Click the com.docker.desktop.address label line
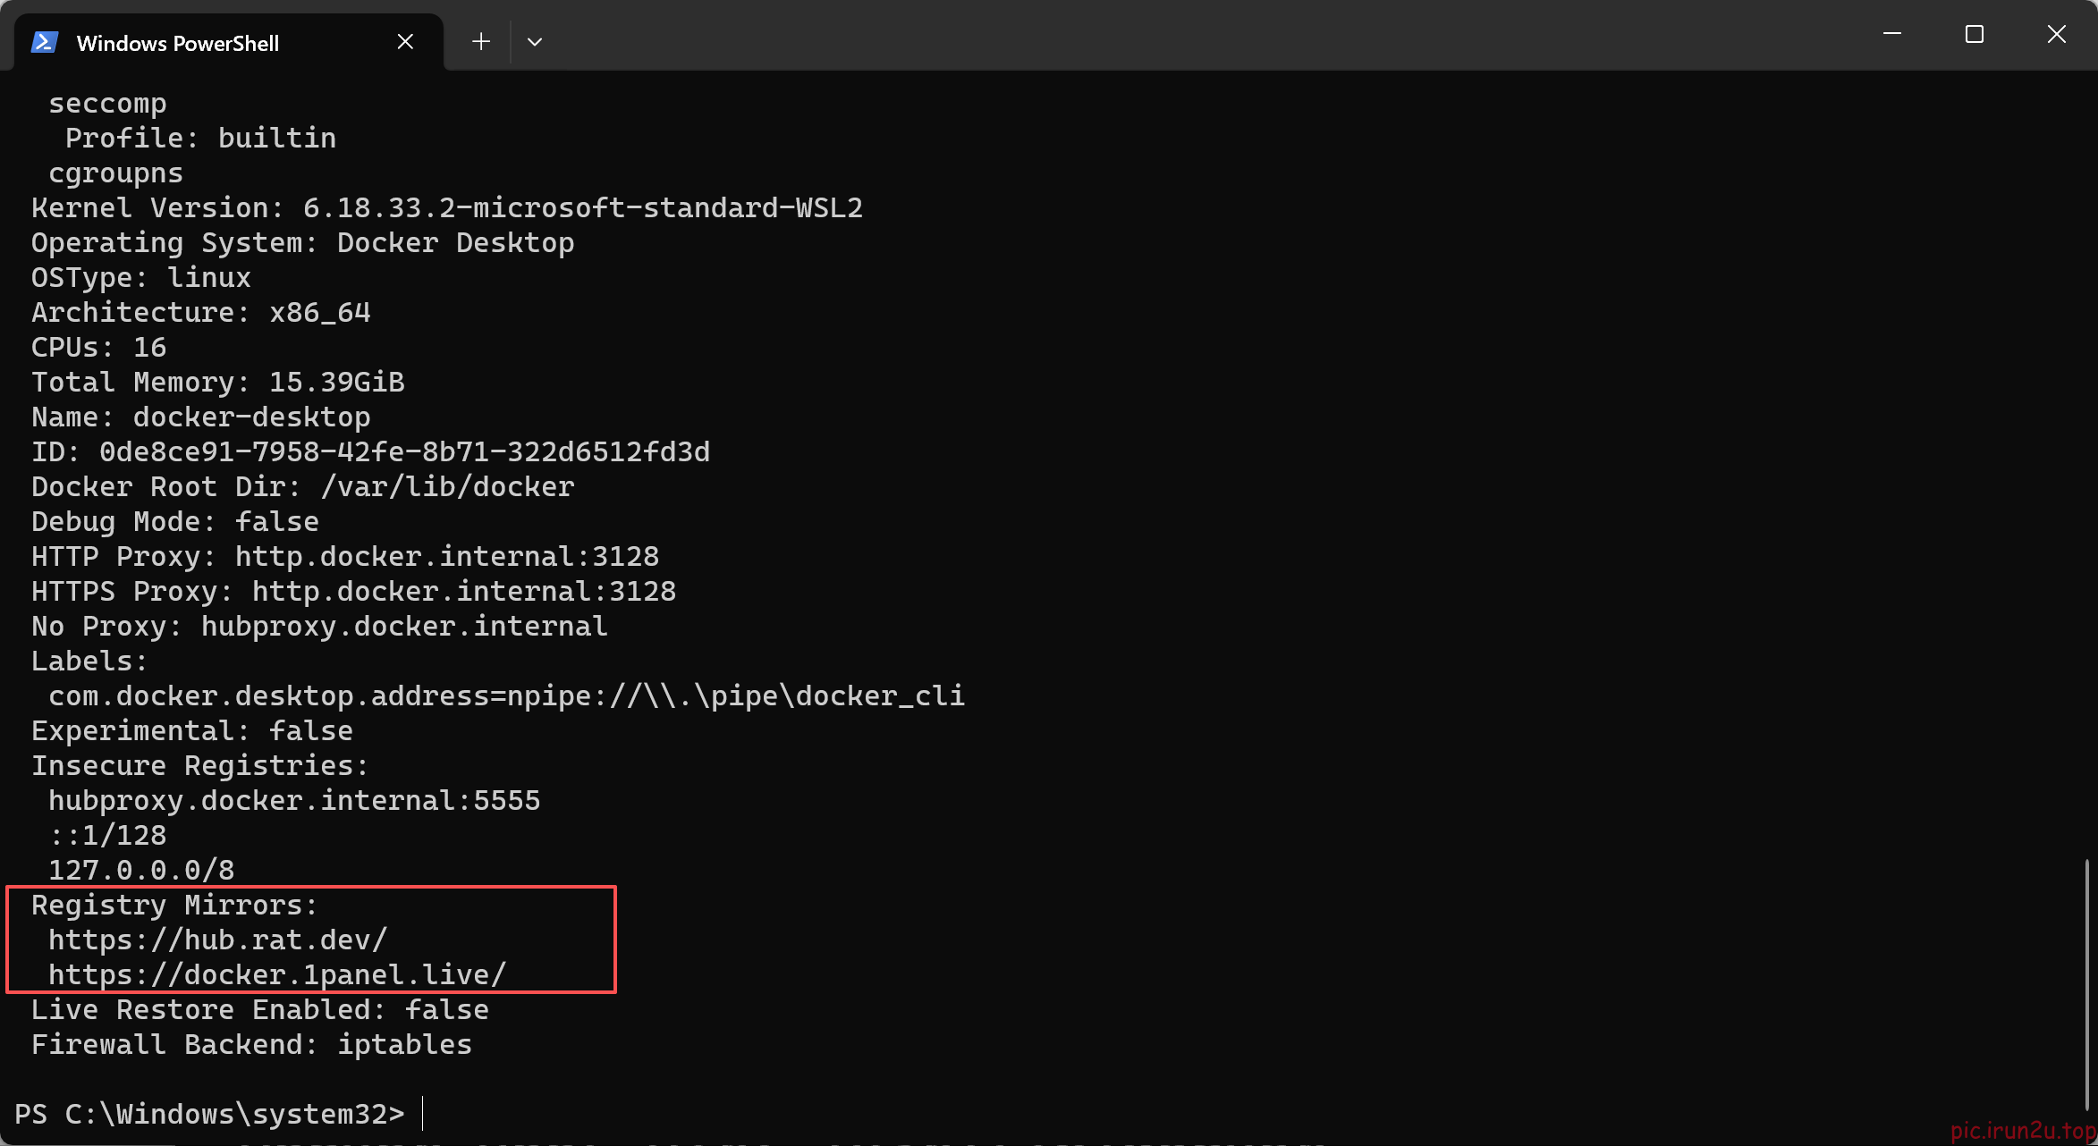The width and height of the screenshot is (2098, 1146). click(506, 695)
